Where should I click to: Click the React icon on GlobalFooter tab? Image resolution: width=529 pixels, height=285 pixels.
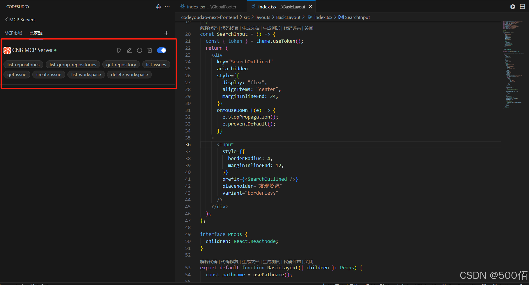(183, 7)
